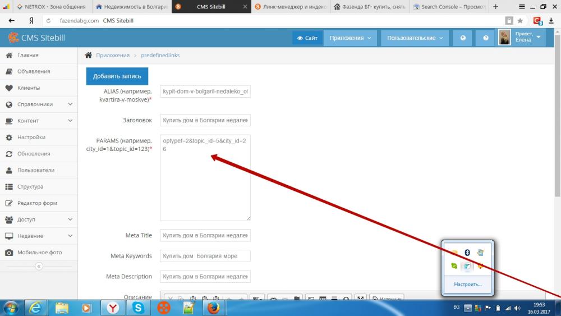The image size is (561, 316).
Task: Open a new browser tab
Action: (495, 6)
